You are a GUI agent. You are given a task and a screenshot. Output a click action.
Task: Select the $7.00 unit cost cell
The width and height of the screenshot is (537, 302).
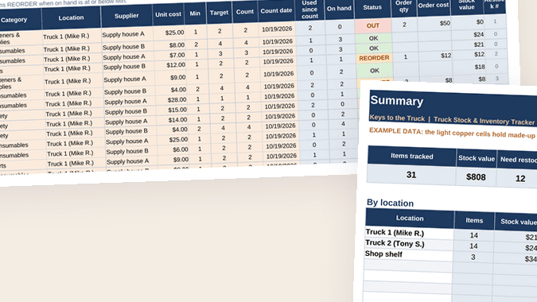pyautogui.click(x=170, y=55)
